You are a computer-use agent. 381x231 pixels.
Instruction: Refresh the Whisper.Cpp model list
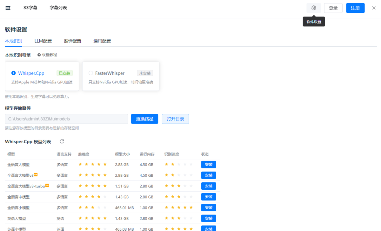62,141
